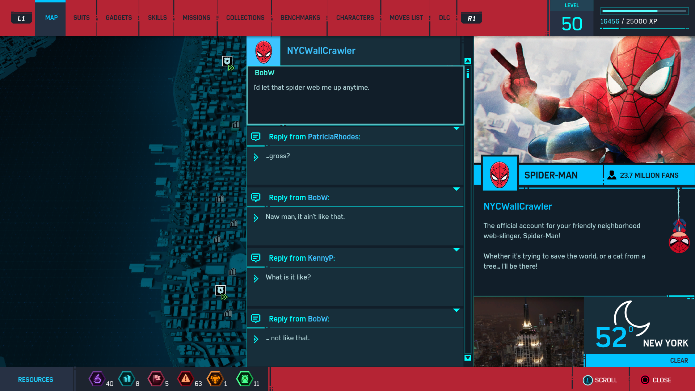Collapse the first BobW reply arrow
This screenshot has height=391, width=695.
(456, 189)
